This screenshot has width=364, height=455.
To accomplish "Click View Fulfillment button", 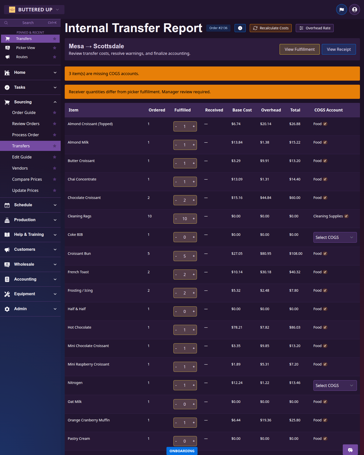I will [x=300, y=49].
